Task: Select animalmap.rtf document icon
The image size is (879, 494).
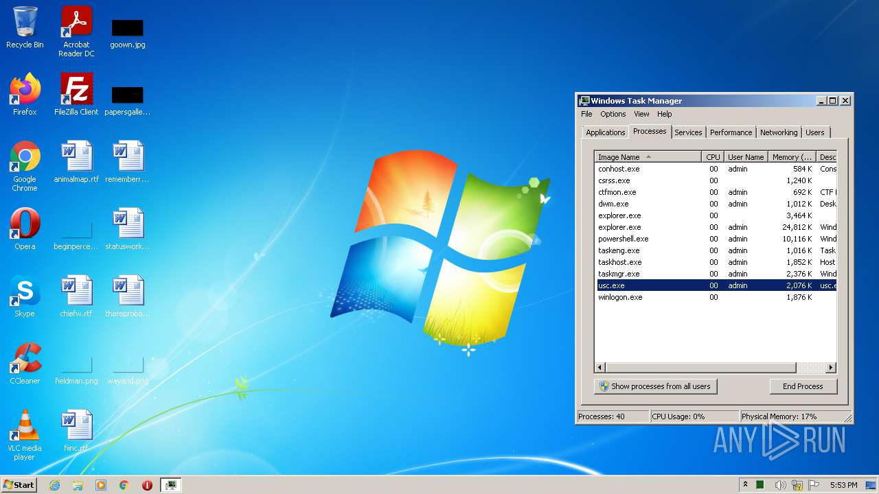Action: [x=76, y=162]
